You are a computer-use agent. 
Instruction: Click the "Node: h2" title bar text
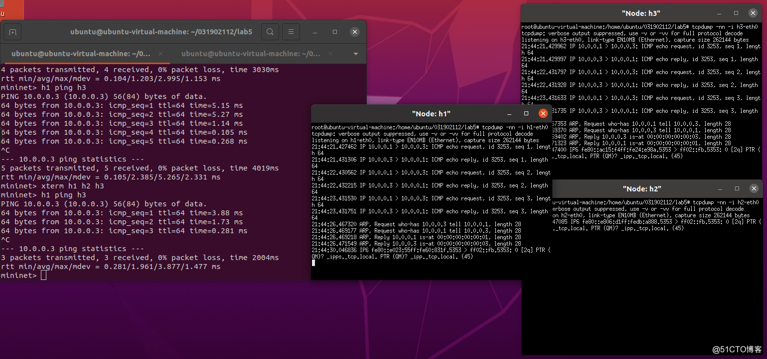(642, 189)
